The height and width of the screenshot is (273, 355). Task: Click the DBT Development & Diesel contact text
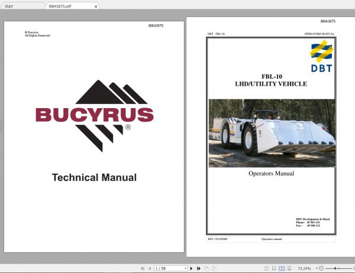(312, 219)
